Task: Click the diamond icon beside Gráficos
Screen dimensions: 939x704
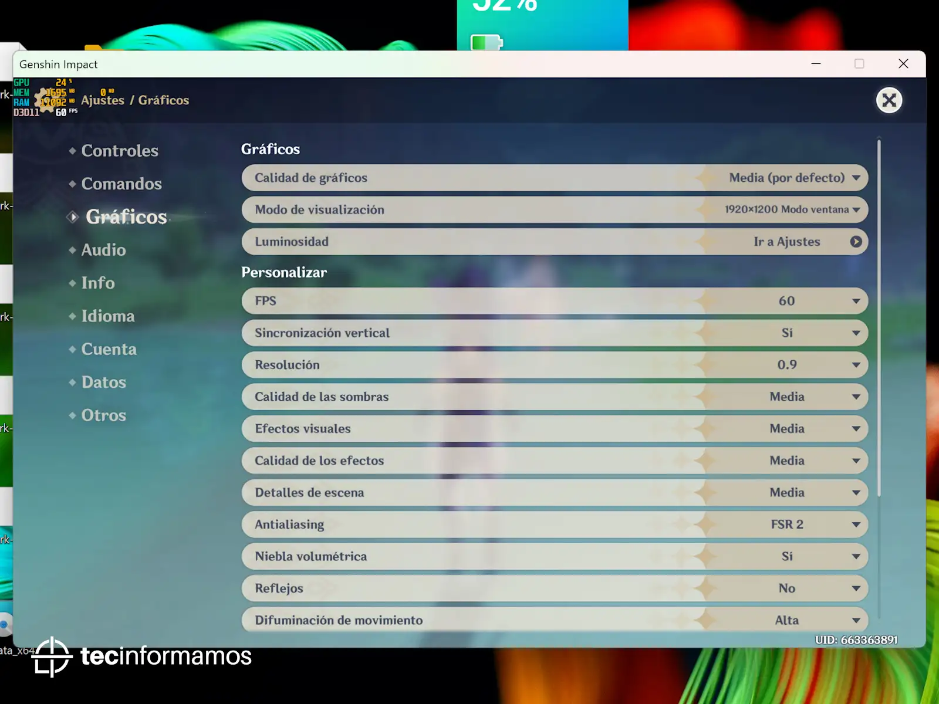Action: (x=73, y=217)
